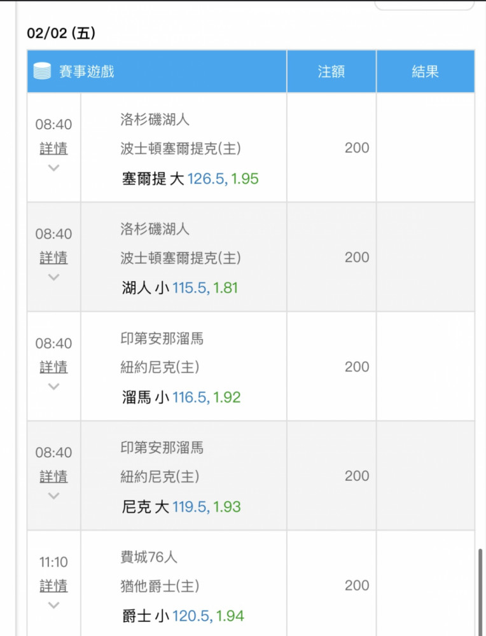486x636 pixels.
Task: Click the odds text 尼克 大 119.5, 1.93
Action: tap(181, 507)
